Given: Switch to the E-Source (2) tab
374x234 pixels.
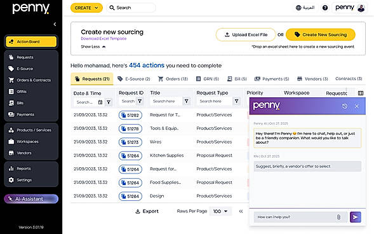Looking at the screenshot, I should (x=134, y=79).
